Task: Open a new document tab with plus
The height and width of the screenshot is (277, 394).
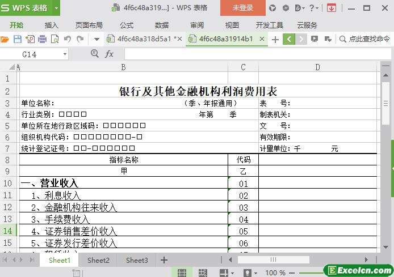Action: click(275, 39)
